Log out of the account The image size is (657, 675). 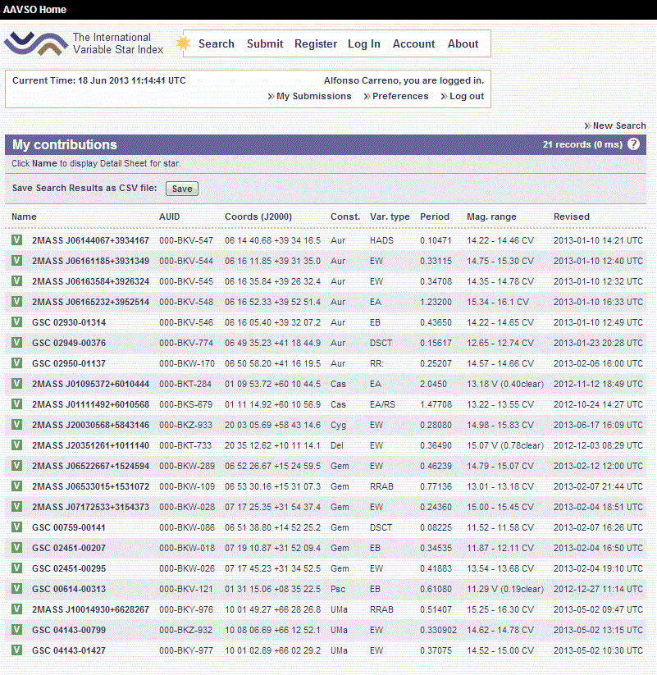(467, 96)
